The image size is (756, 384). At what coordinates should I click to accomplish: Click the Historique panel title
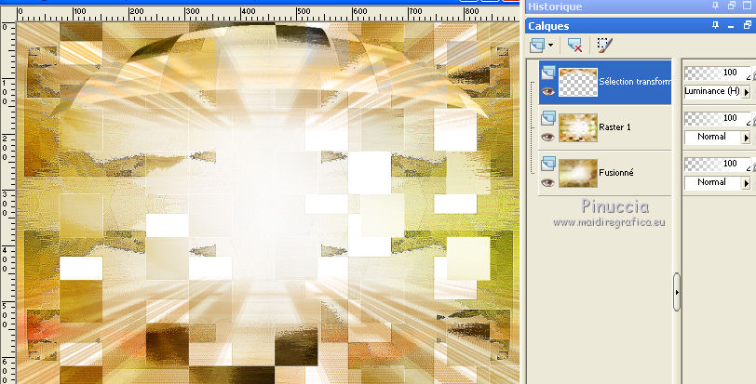pos(555,7)
